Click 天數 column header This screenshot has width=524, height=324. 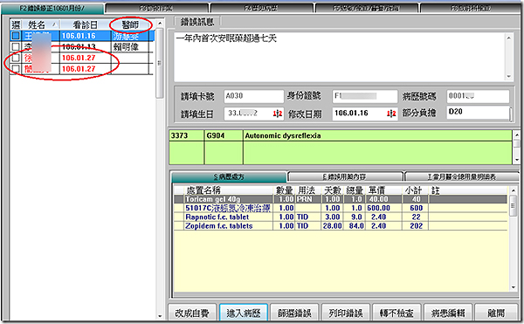click(332, 190)
